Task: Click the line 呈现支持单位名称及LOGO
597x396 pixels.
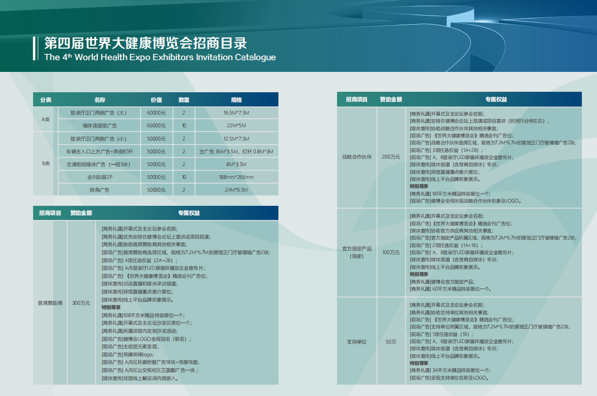Action: [449, 378]
